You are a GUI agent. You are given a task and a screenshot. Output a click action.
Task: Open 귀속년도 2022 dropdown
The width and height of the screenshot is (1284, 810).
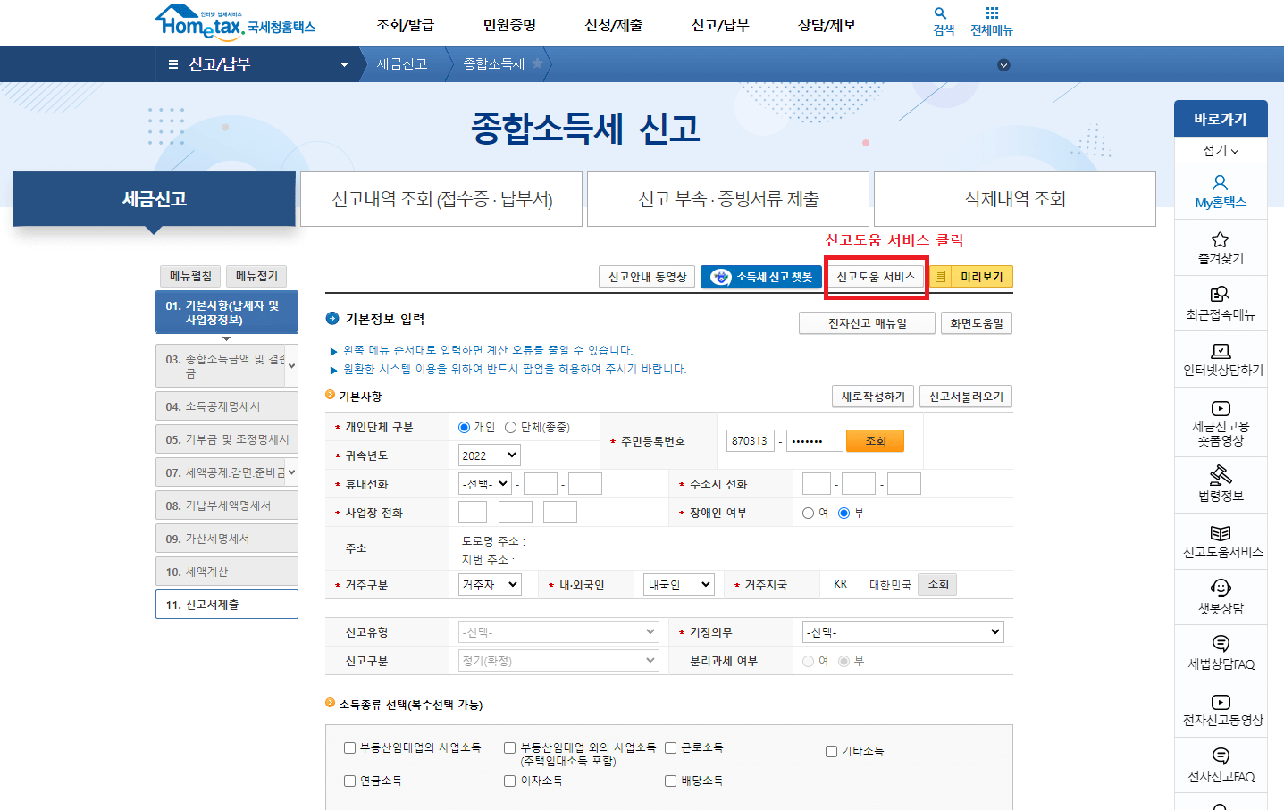tap(490, 455)
